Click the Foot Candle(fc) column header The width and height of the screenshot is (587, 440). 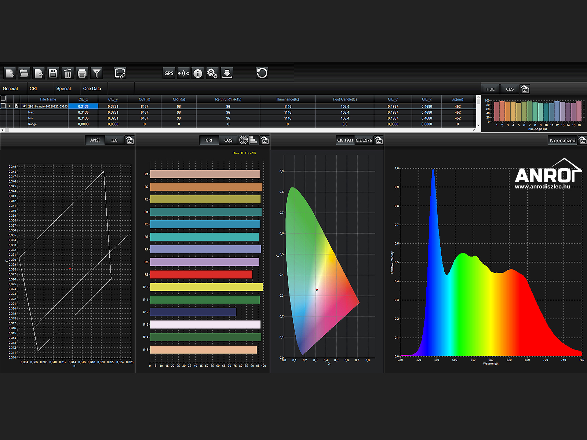coord(345,99)
